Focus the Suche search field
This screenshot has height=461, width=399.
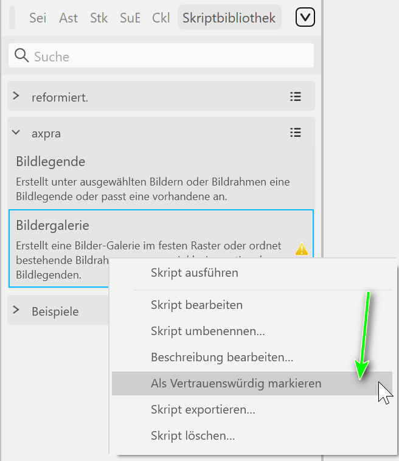point(161,55)
